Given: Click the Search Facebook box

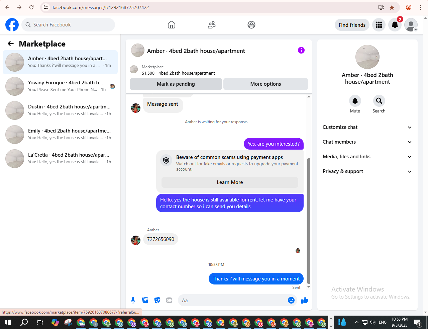Looking at the screenshot, I should pos(68,25).
